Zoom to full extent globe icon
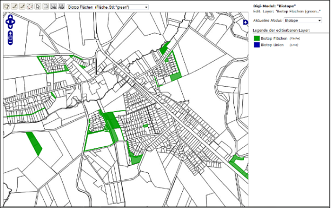The image size is (331, 208). point(10,38)
